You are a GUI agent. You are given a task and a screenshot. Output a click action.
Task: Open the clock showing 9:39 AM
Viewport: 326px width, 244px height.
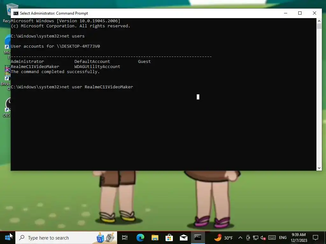(x=299, y=238)
